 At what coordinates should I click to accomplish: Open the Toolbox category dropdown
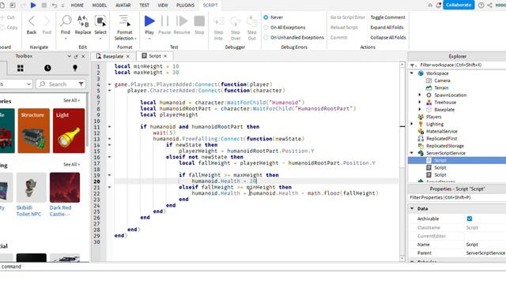point(16,84)
